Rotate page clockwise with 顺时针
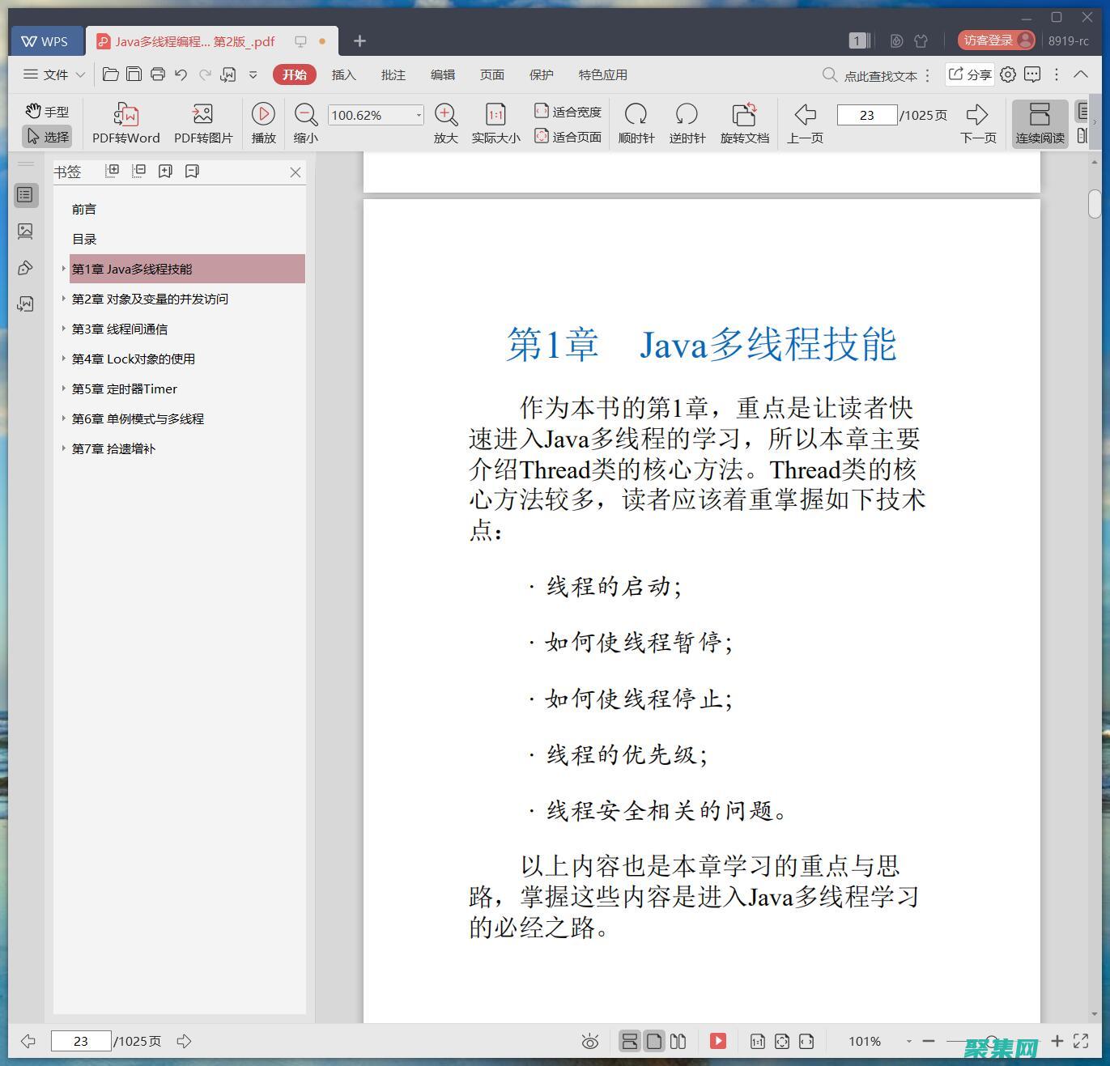The width and height of the screenshot is (1110, 1066). (636, 114)
